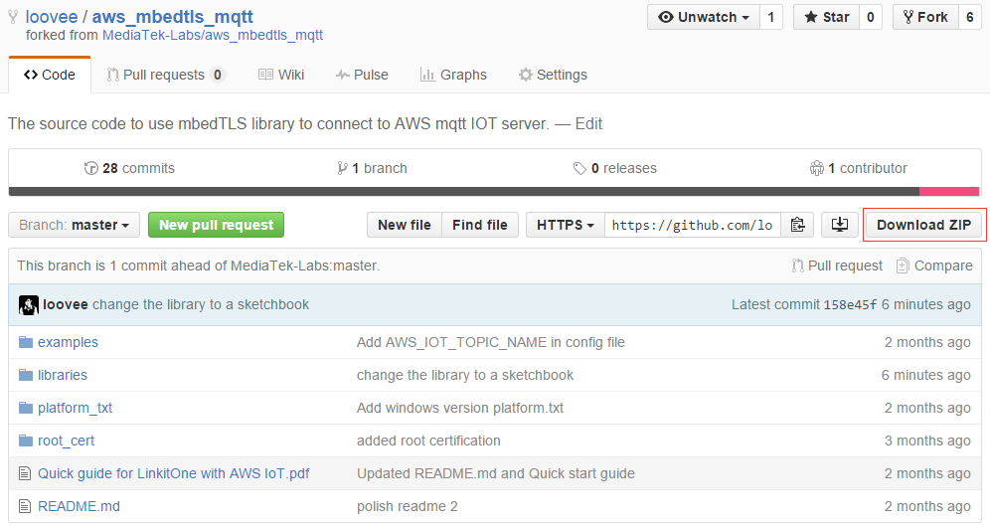Open the examples folder link
The width and height of the screenshot is (990, 528).
[69, 342]
